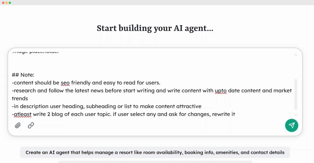Click the chain link icon
This screenshot has height=163, width=314.
[x=31, y=125]
